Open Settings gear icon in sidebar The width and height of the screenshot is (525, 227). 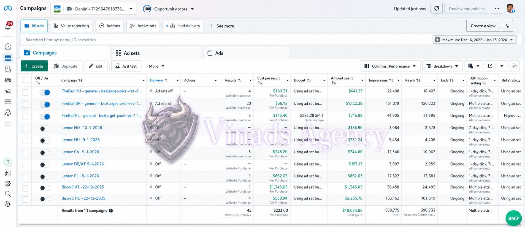(8, 184)
